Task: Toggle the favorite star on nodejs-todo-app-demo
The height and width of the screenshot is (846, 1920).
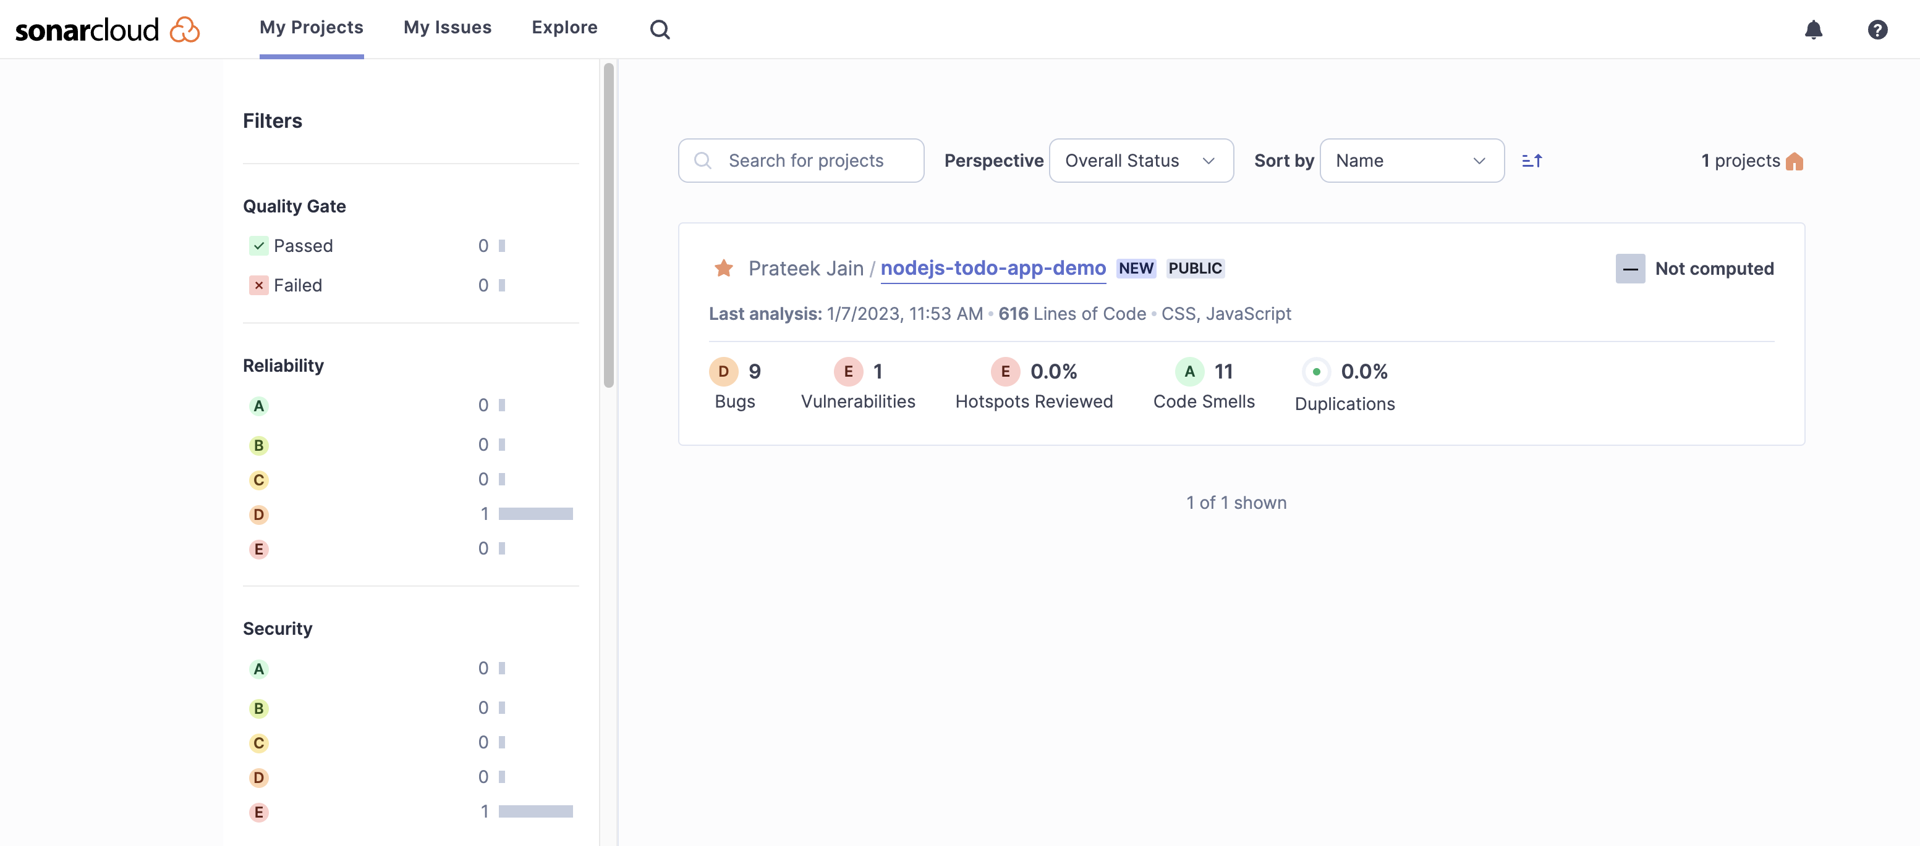Action: 723,268
